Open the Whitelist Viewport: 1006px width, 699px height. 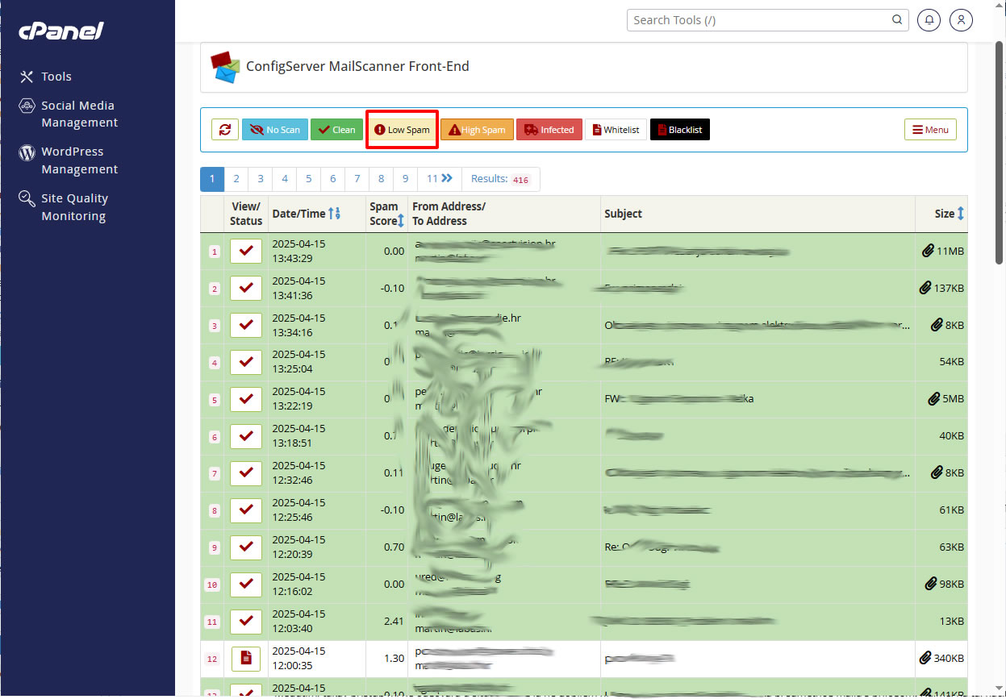(x=616, y=130)
